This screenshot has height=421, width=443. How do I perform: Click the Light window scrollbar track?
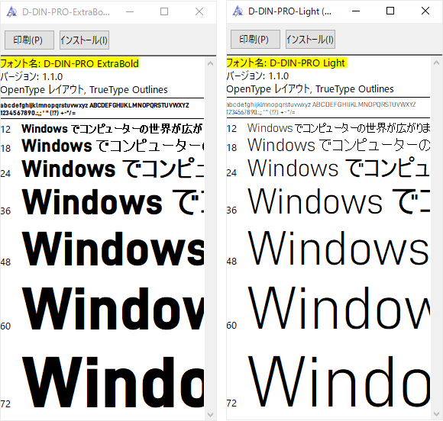pos(436,239)
